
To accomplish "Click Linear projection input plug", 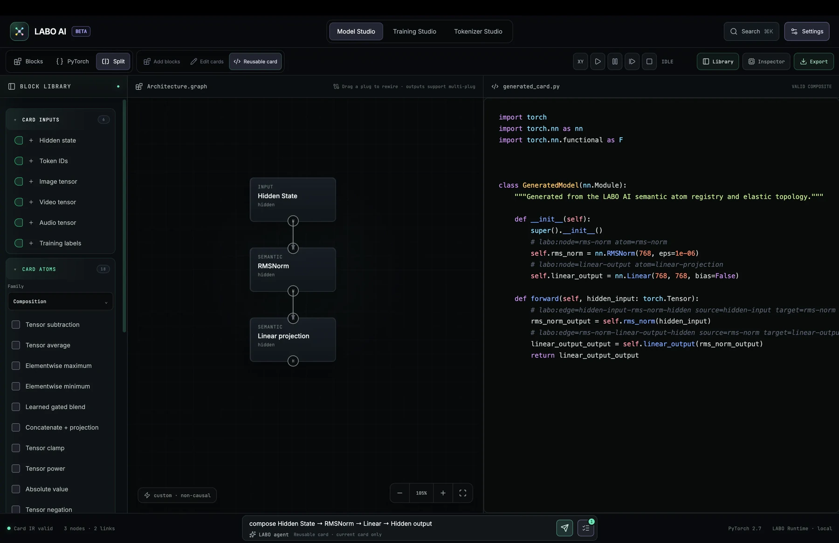I will 293,318.
